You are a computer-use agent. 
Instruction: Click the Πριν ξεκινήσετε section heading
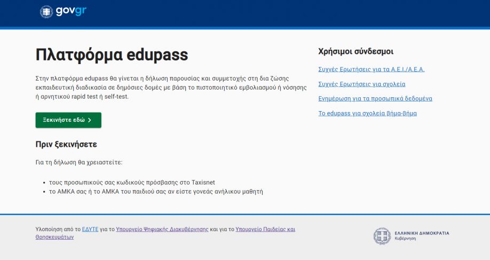coord(66,144)
